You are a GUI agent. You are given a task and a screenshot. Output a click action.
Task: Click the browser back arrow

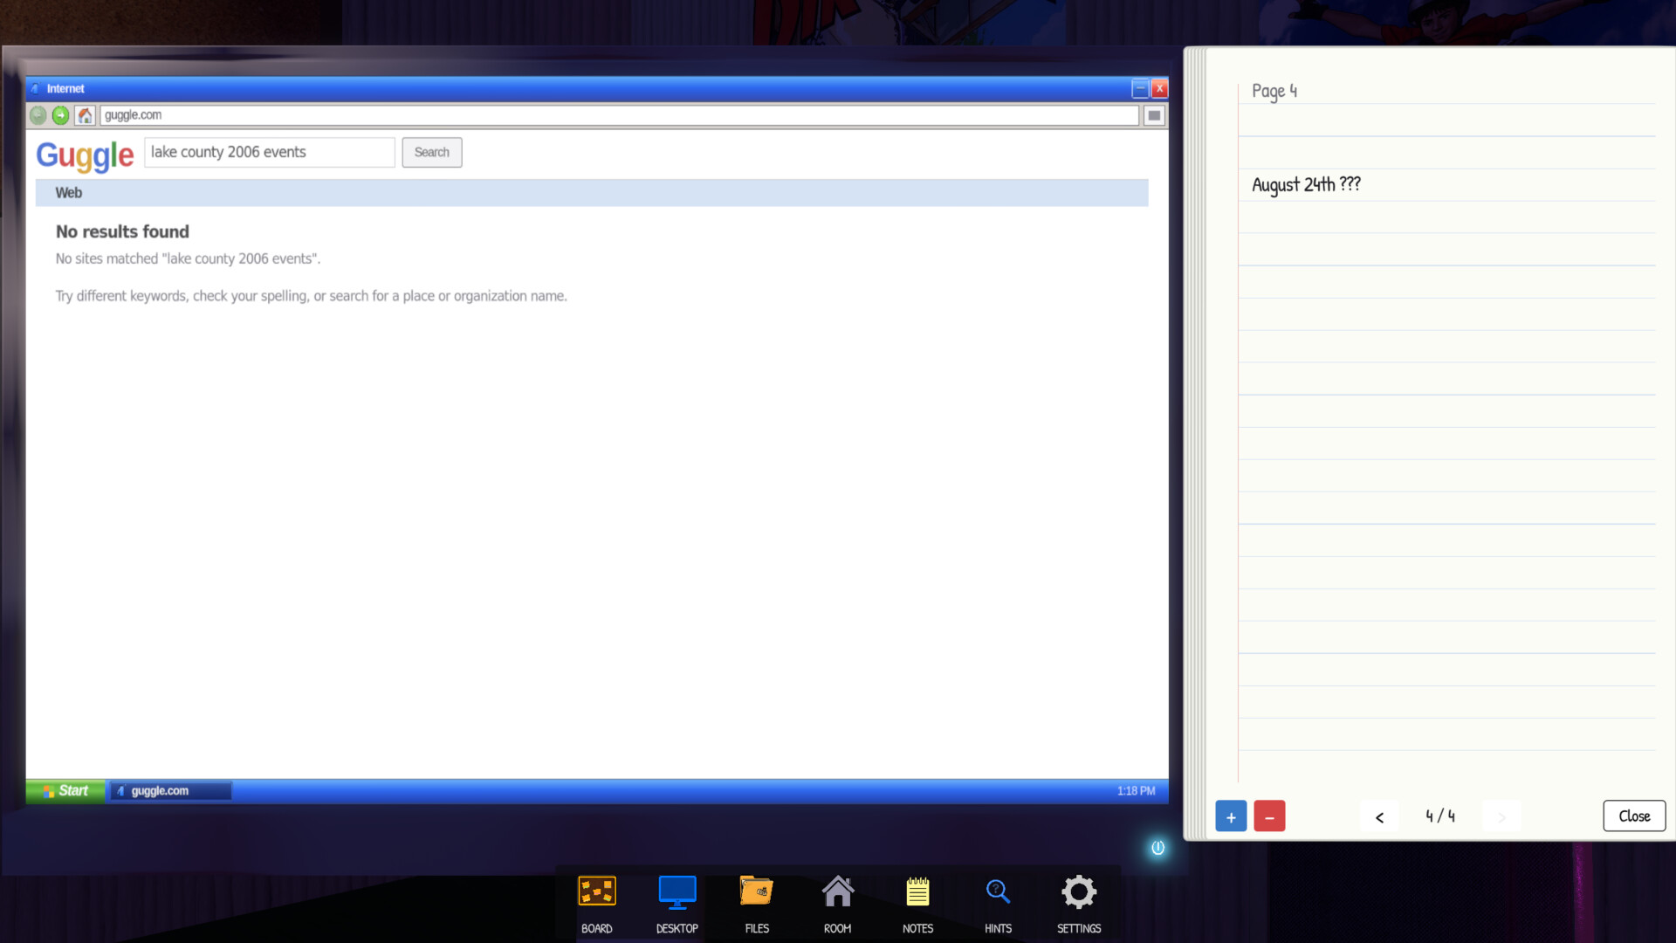[x=38, y=115]
